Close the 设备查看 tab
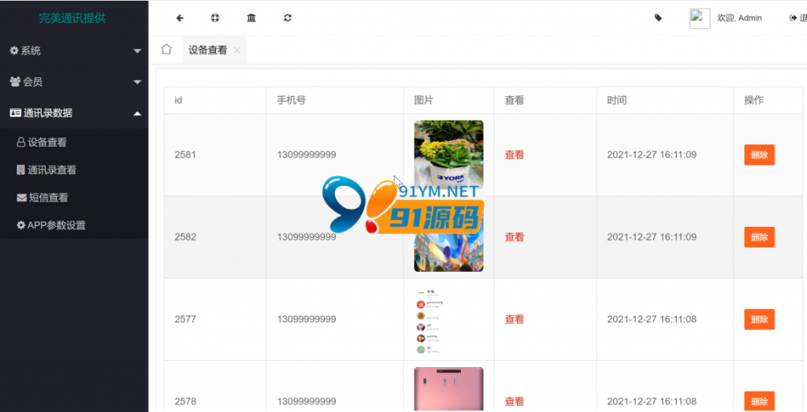 [236, 50]
